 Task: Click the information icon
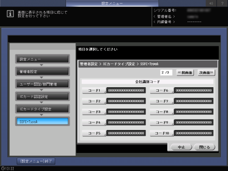pyautogui.click(x=10, y=14)
